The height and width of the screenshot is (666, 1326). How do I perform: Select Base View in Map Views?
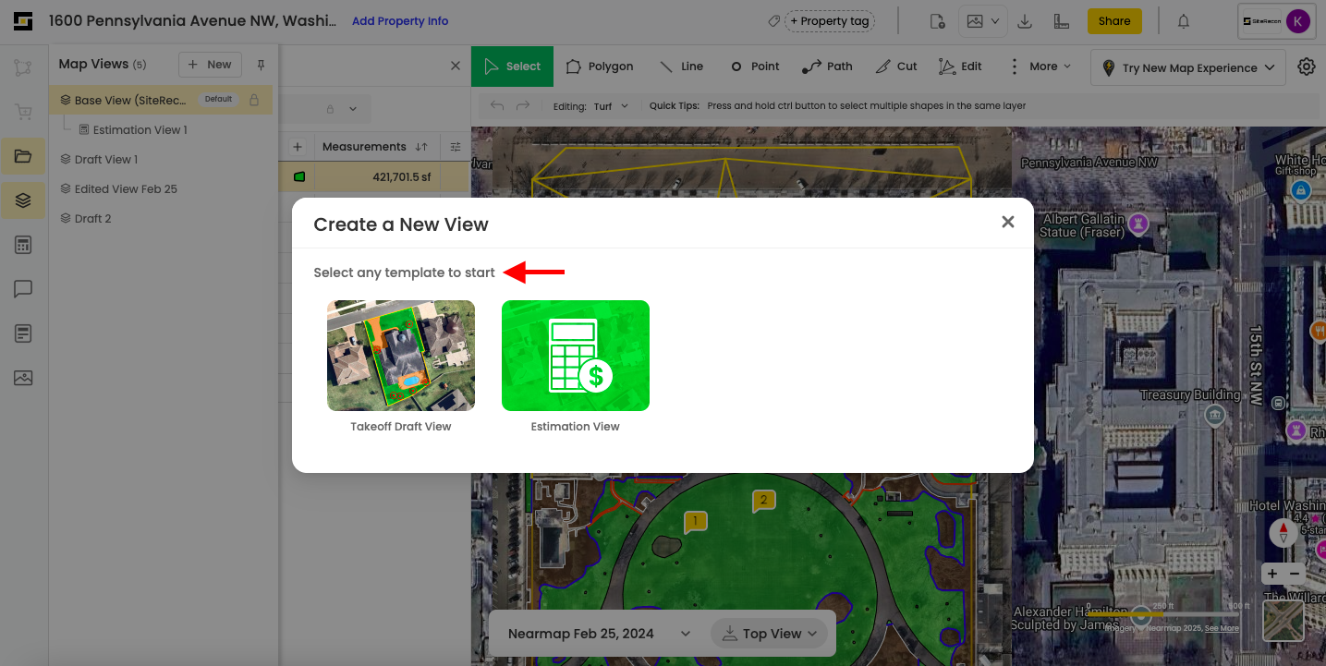click(x=161, y=100)
